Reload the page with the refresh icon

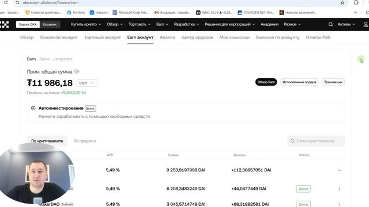tap(6, 2)
